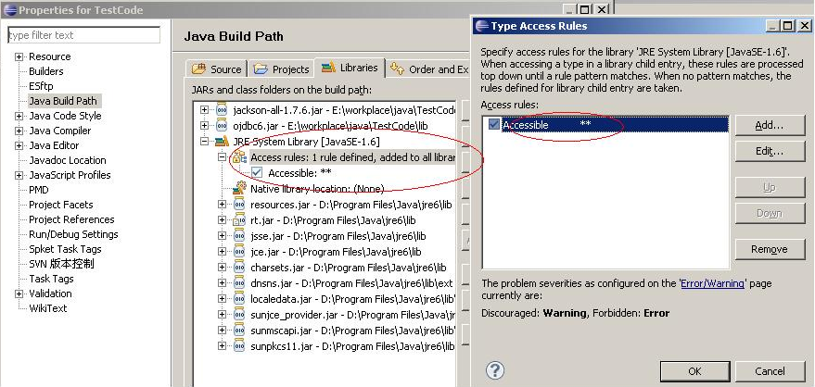Click the jsse.jar jar icon

[239, 236]
